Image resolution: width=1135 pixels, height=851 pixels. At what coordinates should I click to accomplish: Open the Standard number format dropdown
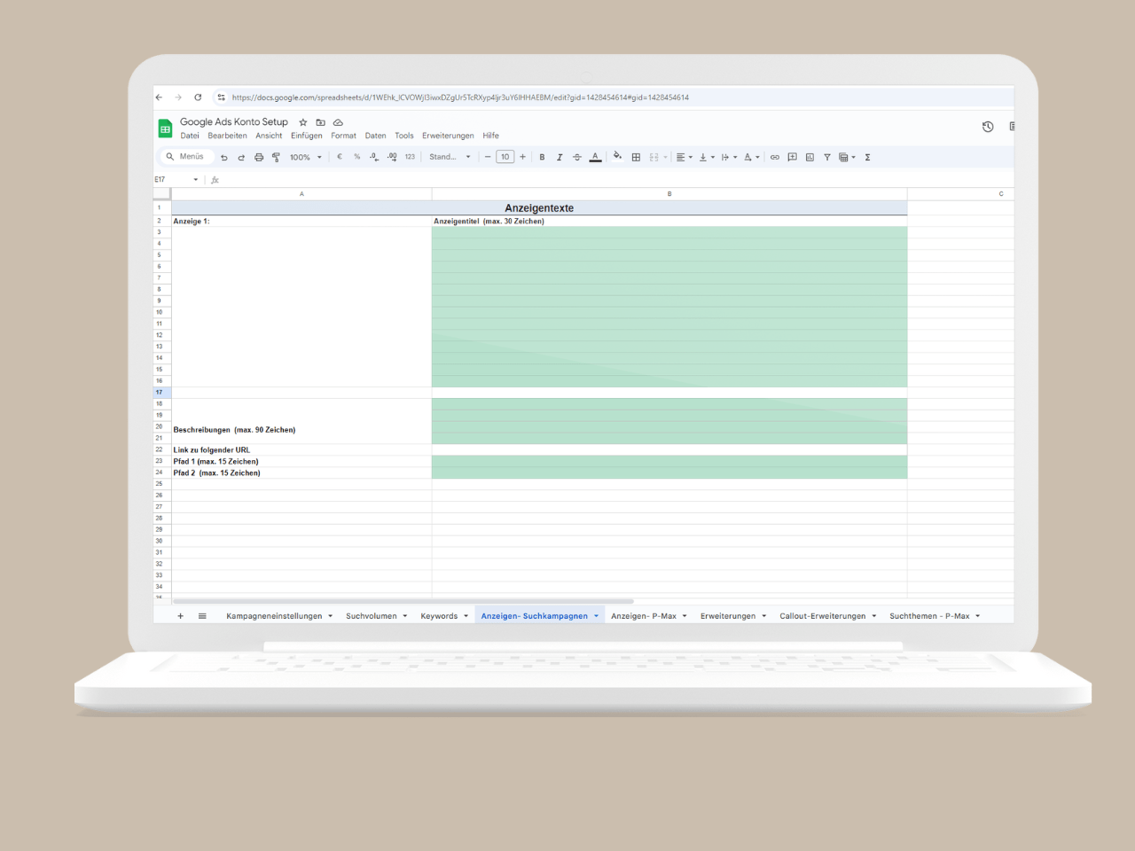(450, 157)
